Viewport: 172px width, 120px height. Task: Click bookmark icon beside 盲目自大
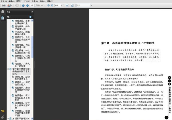(13, 82)
